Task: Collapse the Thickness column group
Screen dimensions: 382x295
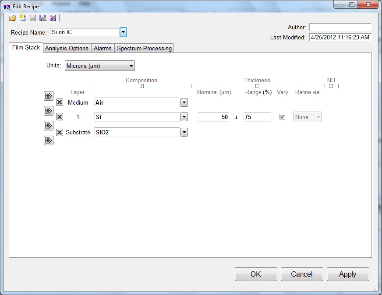Action: (x=257, y=86)
